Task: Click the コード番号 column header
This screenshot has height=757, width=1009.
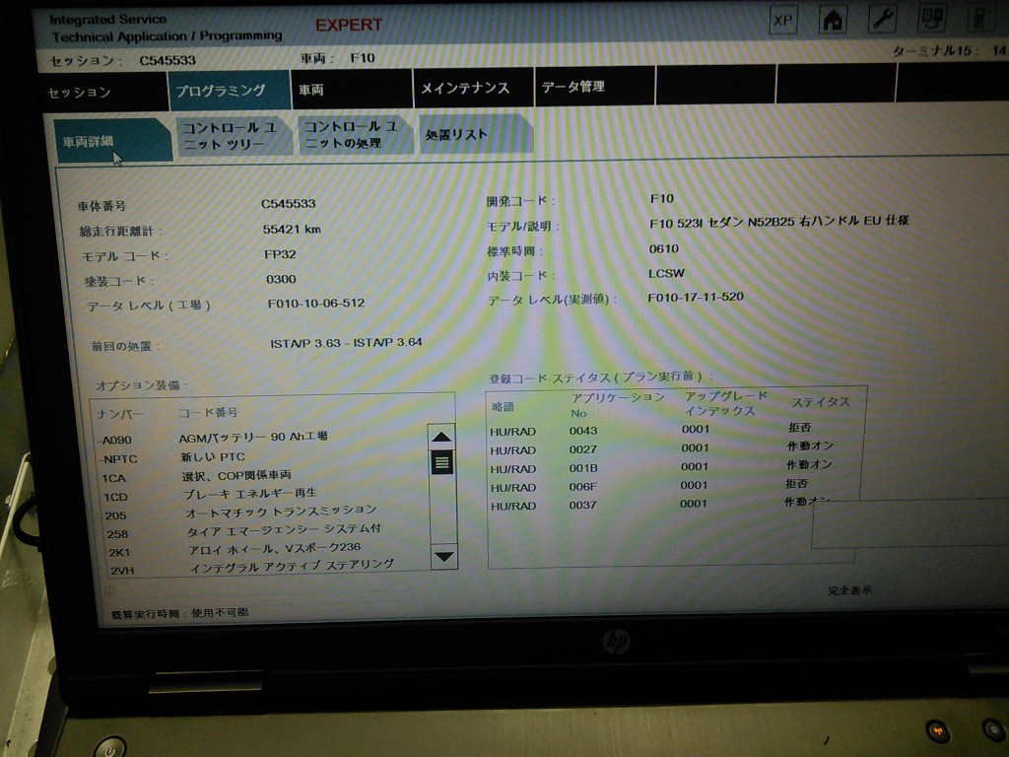Action: 208,412
